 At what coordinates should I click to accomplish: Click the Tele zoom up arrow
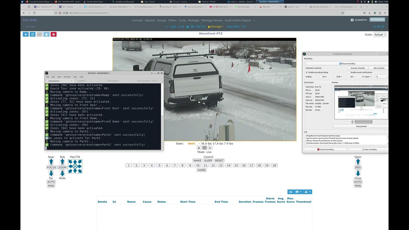click(x=62, y=162)
